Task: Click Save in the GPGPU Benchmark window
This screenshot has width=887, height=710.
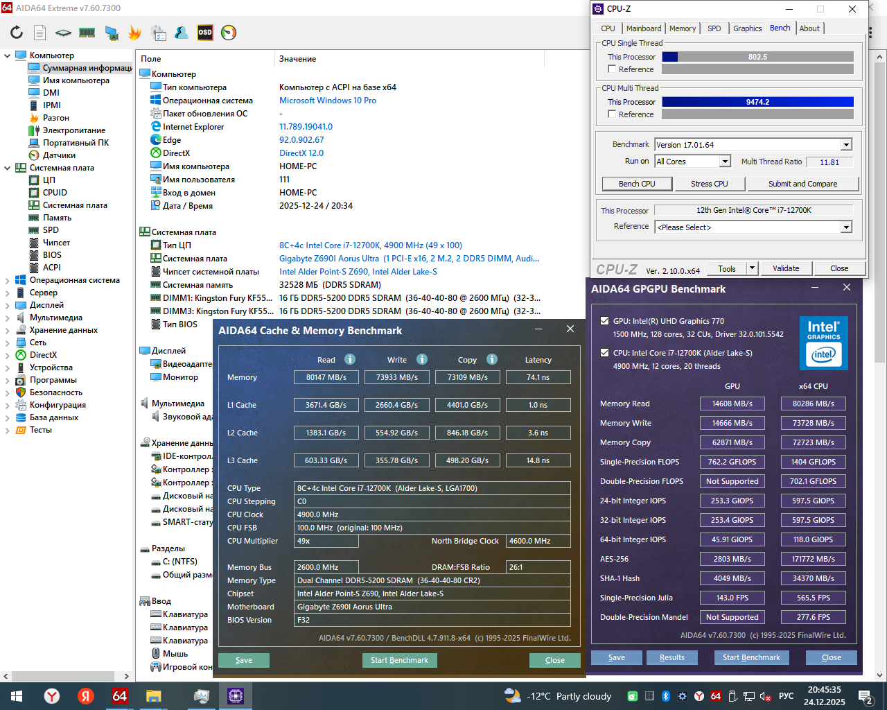Action: click(x=617, y=657)
